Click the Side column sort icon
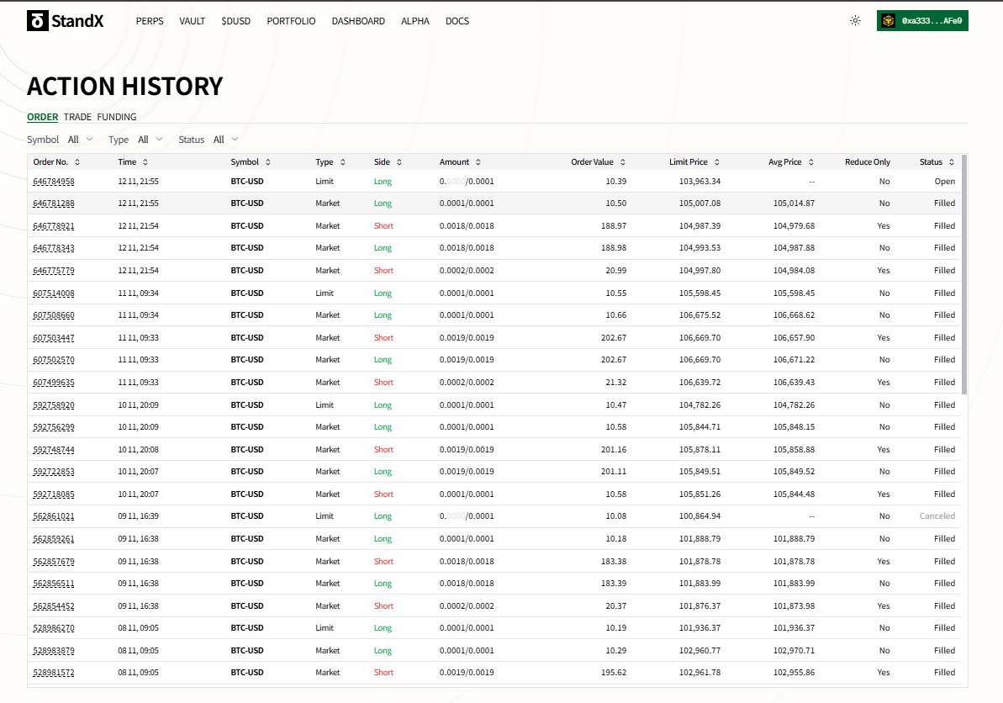 [399, 161]
